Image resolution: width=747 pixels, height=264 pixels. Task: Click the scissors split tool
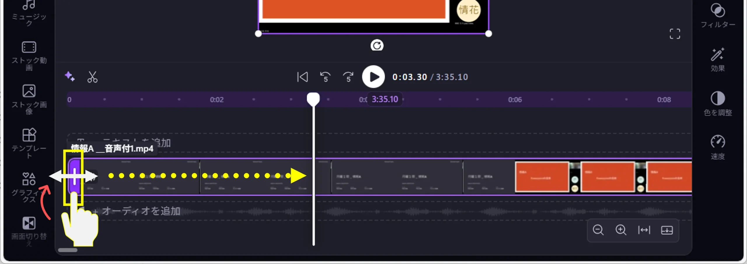[92, 77]
